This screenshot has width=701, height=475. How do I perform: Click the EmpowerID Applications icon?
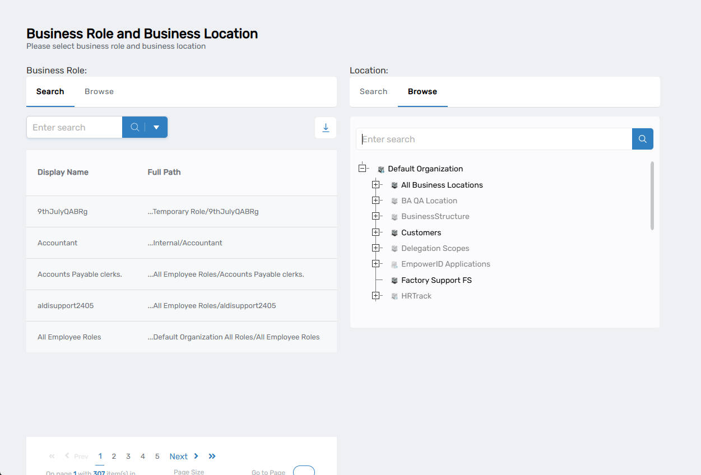pos(394,263)
